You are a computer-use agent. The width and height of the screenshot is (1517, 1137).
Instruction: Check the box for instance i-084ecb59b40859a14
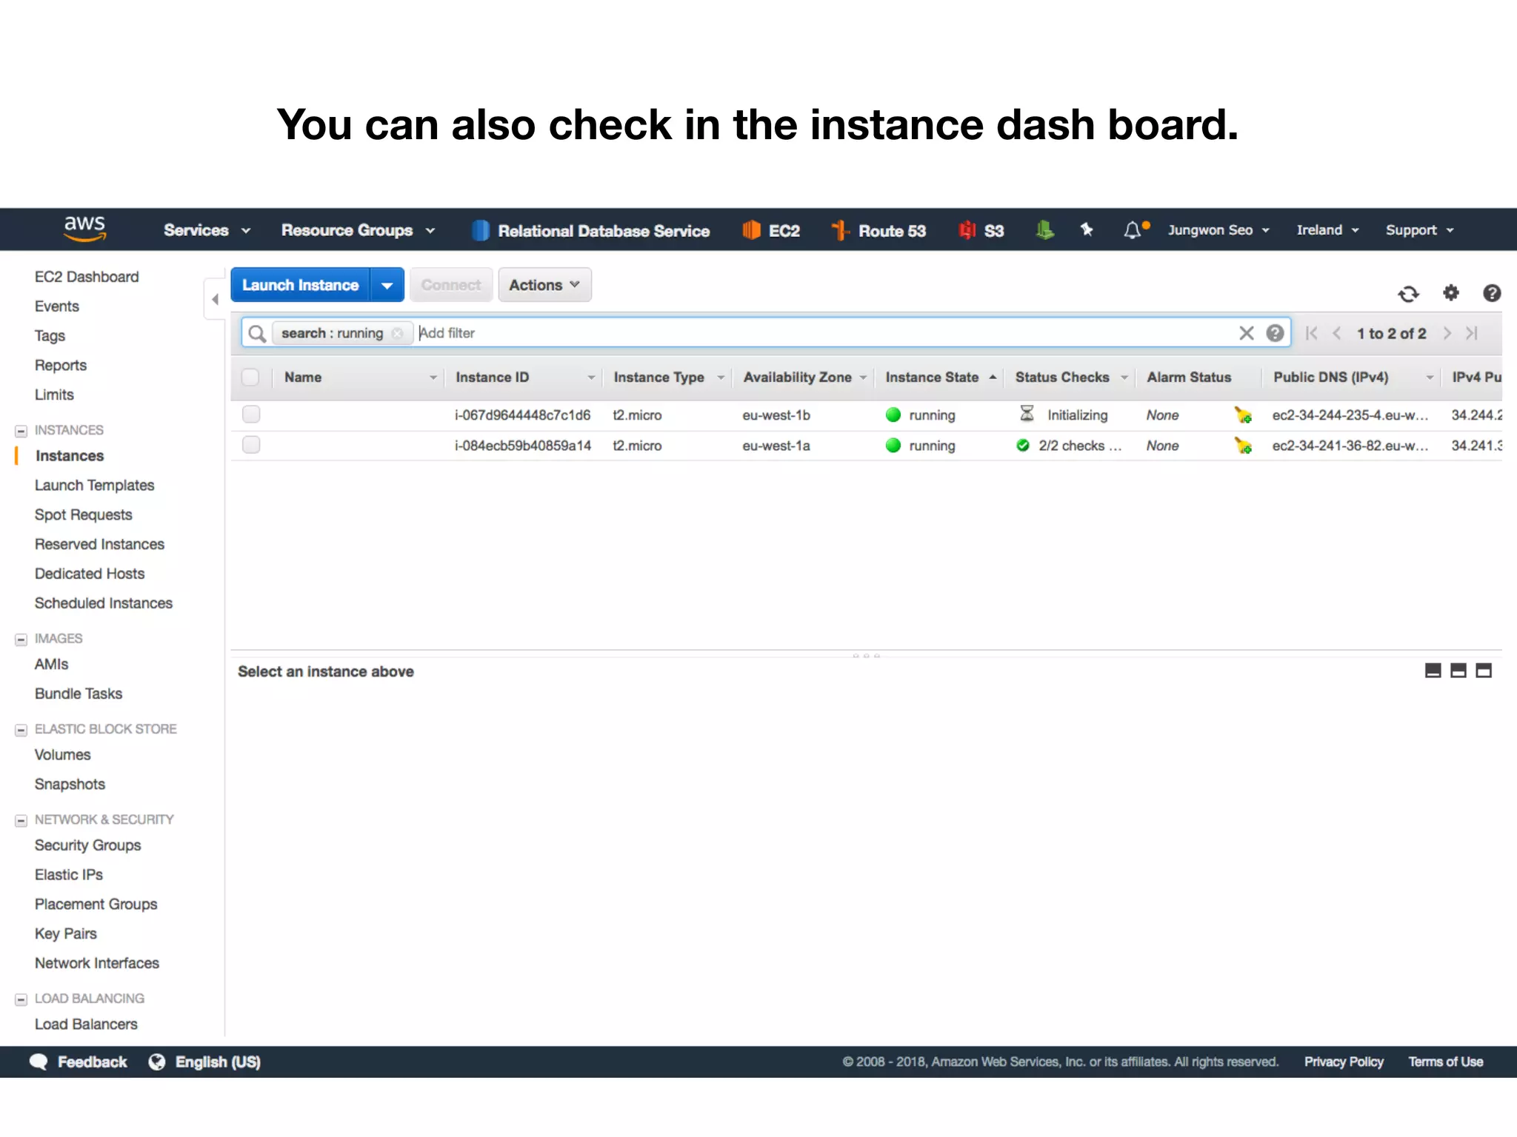click(x=251, y=445)
